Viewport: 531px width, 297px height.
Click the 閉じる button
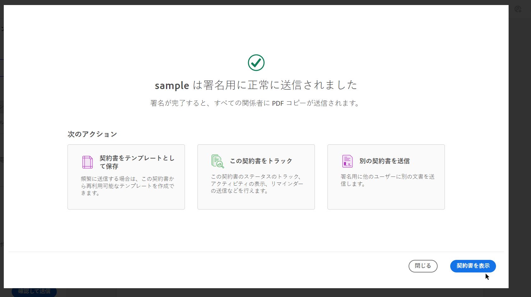[423, 266]
